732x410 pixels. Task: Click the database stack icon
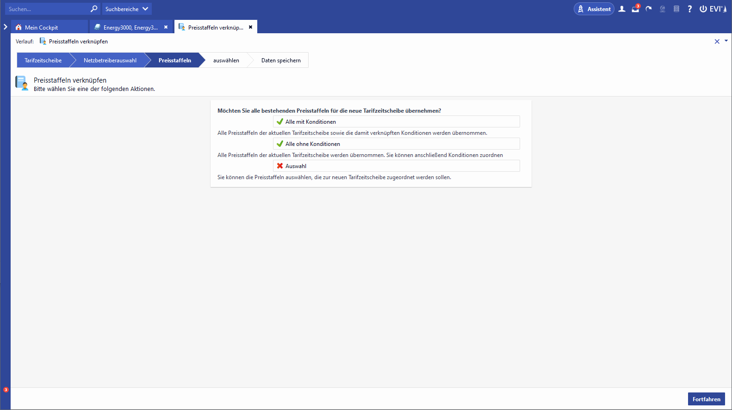click(x=676, y=9)
